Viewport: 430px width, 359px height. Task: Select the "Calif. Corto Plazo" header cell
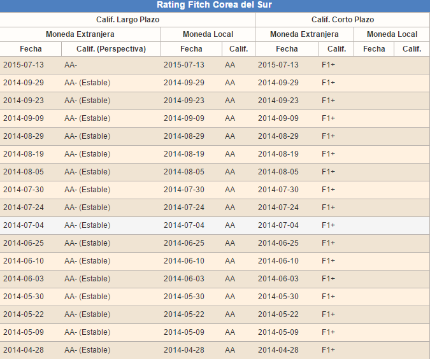tap(342, 20)
